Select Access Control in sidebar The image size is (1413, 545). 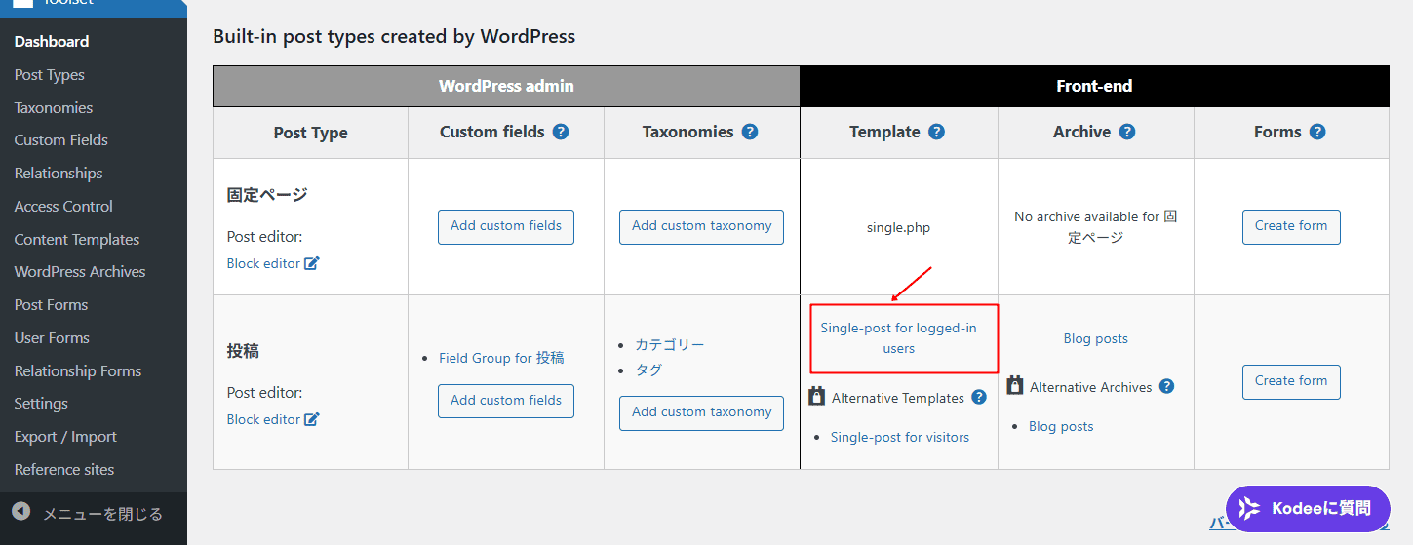tap(63, 206)
